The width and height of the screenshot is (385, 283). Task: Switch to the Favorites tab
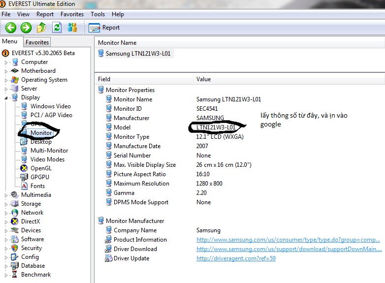pos(37,42)
